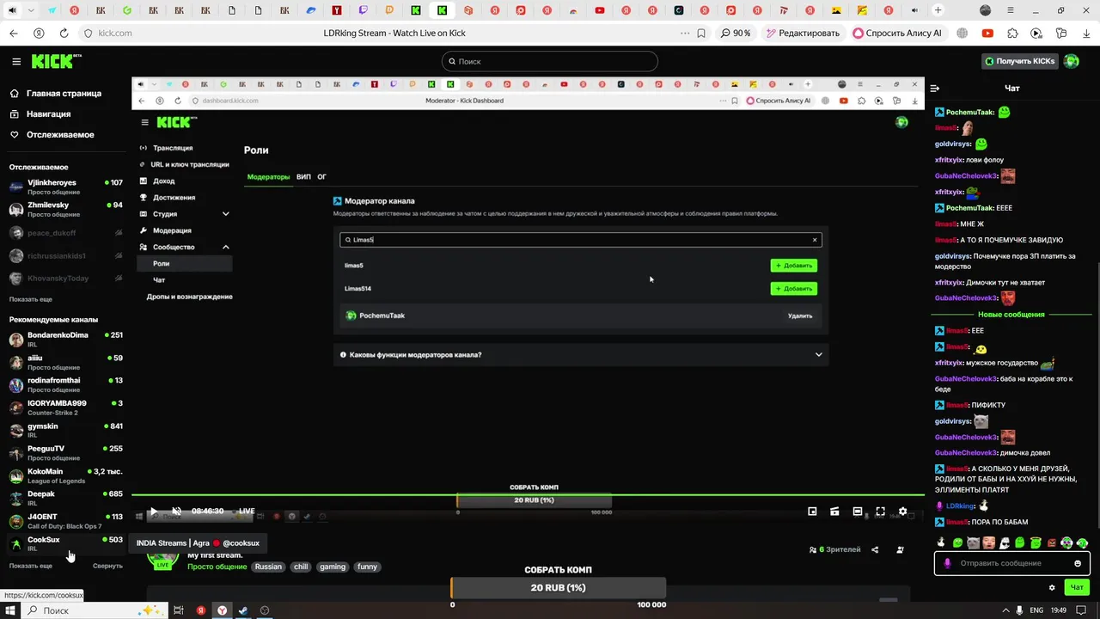
Task: Switch to the ОГ tab
Action: coord(322,176)
